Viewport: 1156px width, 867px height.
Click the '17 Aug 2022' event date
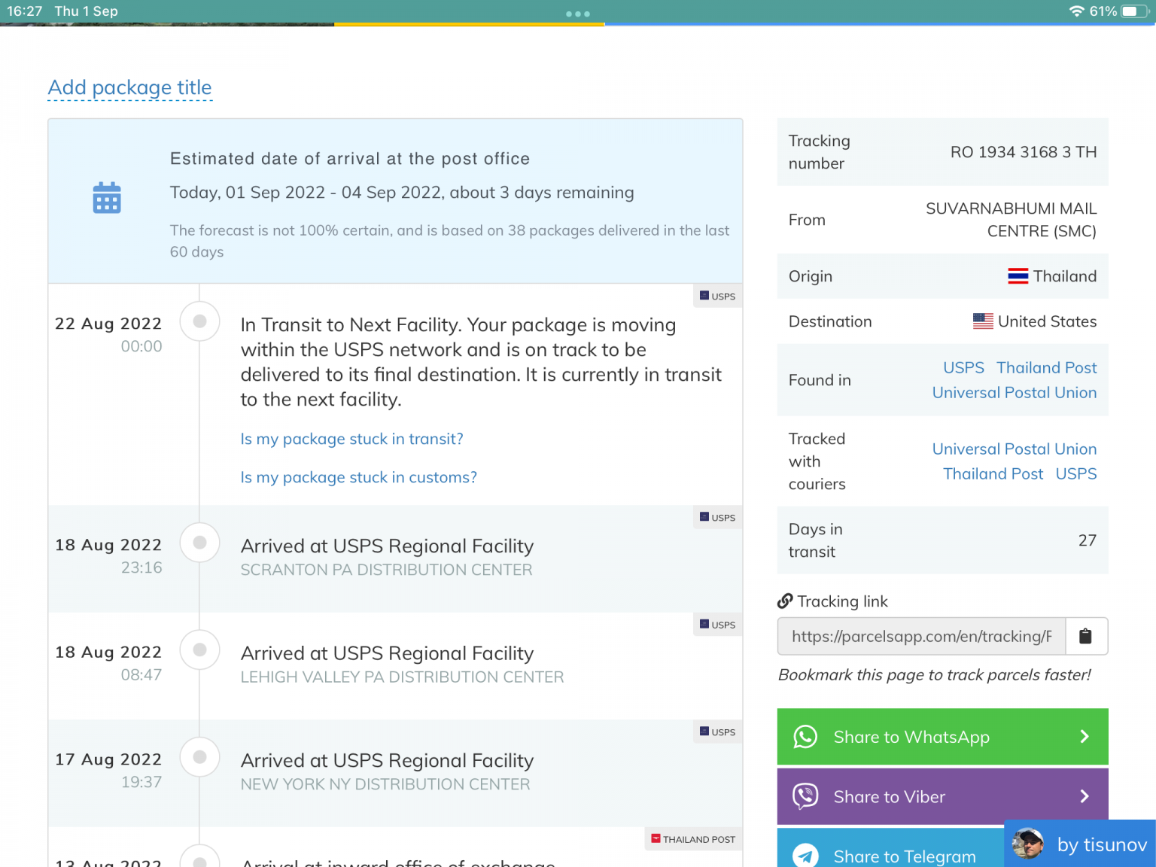coord(108,759)
